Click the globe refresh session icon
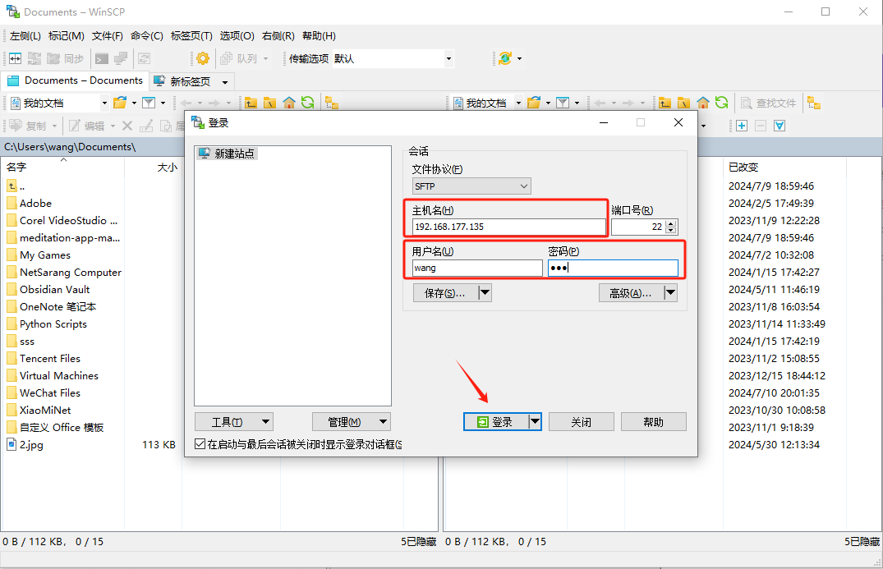 [x=505, y=58]
